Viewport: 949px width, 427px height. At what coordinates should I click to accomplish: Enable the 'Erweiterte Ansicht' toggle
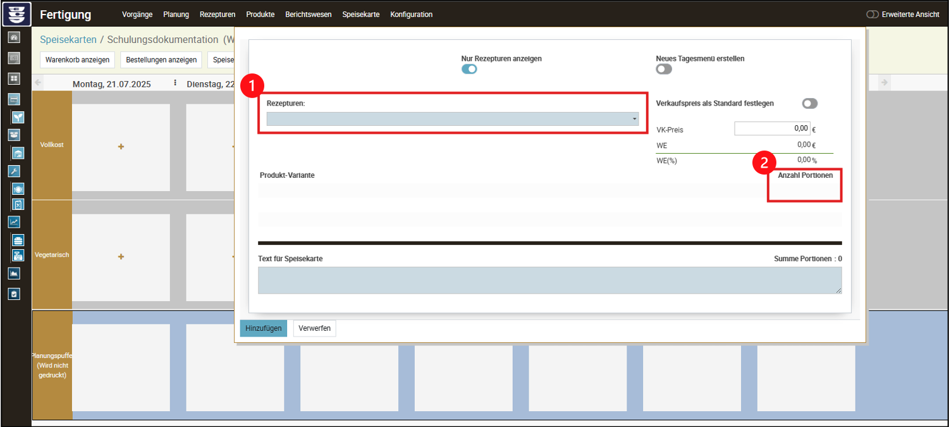[872, 15]
